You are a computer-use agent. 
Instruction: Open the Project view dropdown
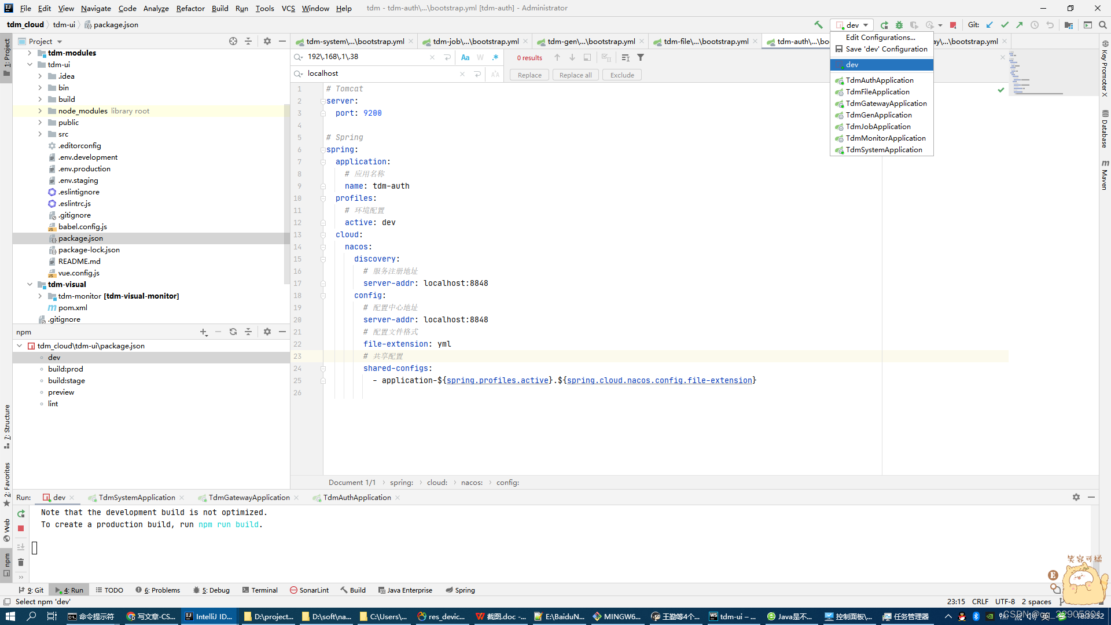click(x=60, y=42)
